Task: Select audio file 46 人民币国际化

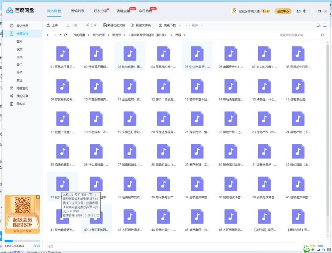Action: point(231,220)
